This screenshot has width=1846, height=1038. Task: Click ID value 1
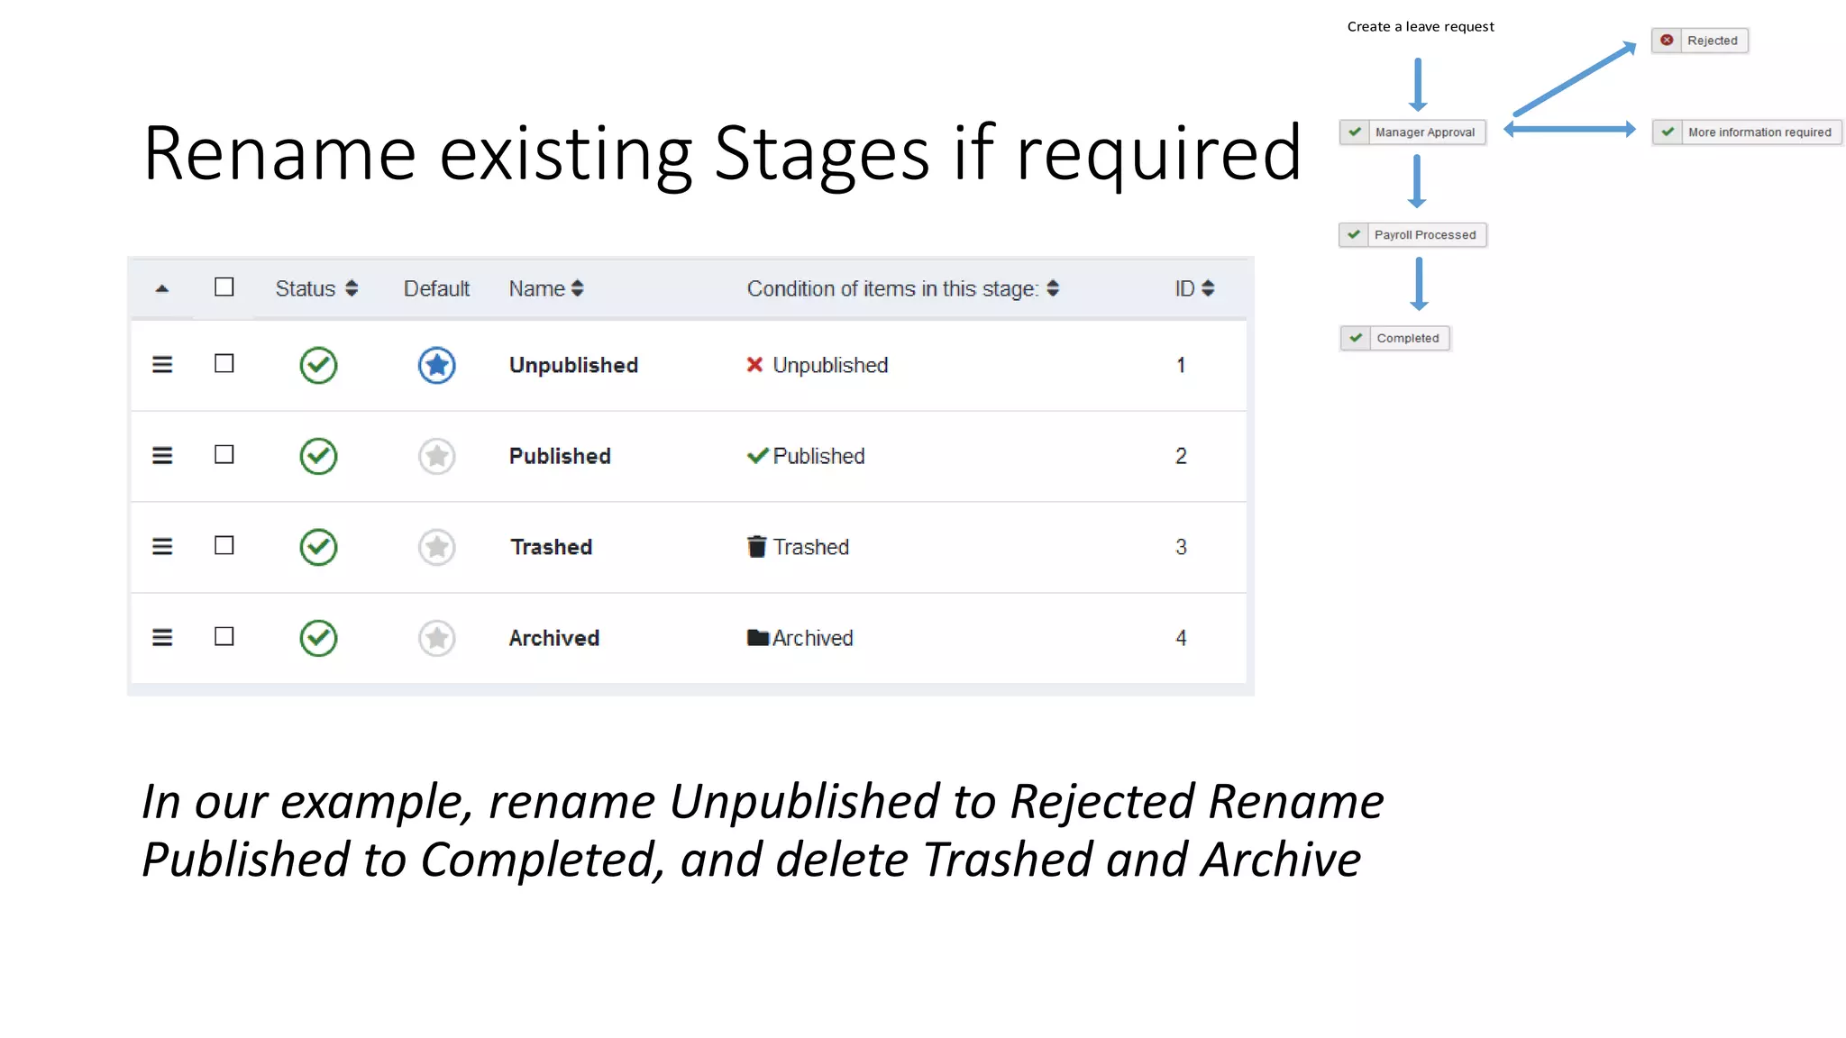pyautogui.click(x=1181, y=365)
